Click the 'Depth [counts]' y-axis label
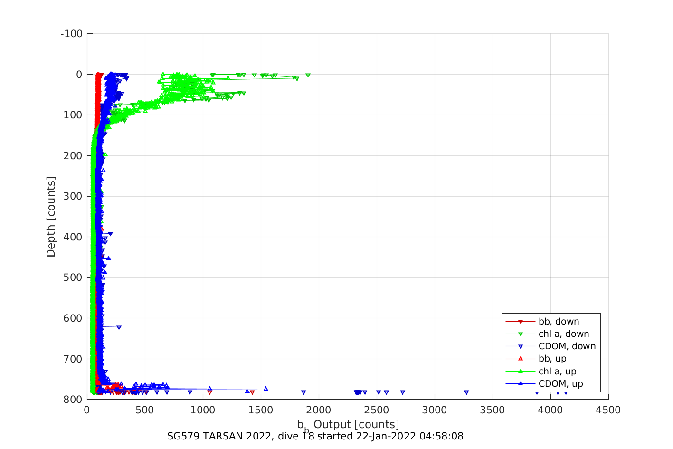This screenshot has height=449, width=673. [51, 217]
